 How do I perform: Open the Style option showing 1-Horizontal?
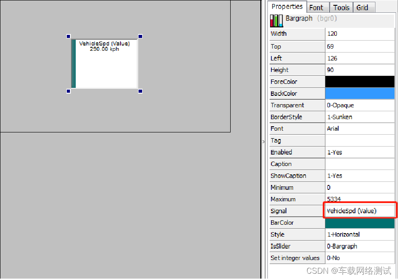(359, 234)
